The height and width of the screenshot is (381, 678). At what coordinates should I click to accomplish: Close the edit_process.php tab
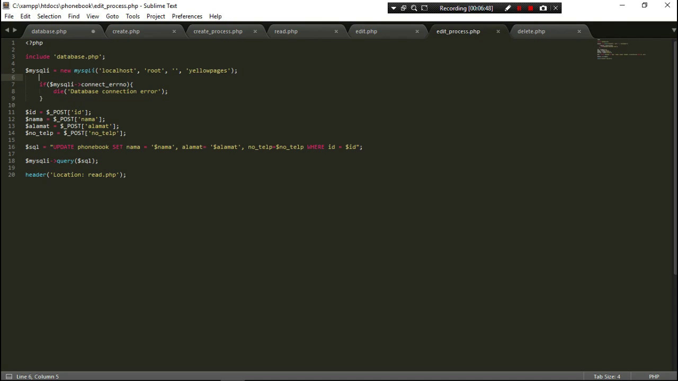(x=498, y=31)
